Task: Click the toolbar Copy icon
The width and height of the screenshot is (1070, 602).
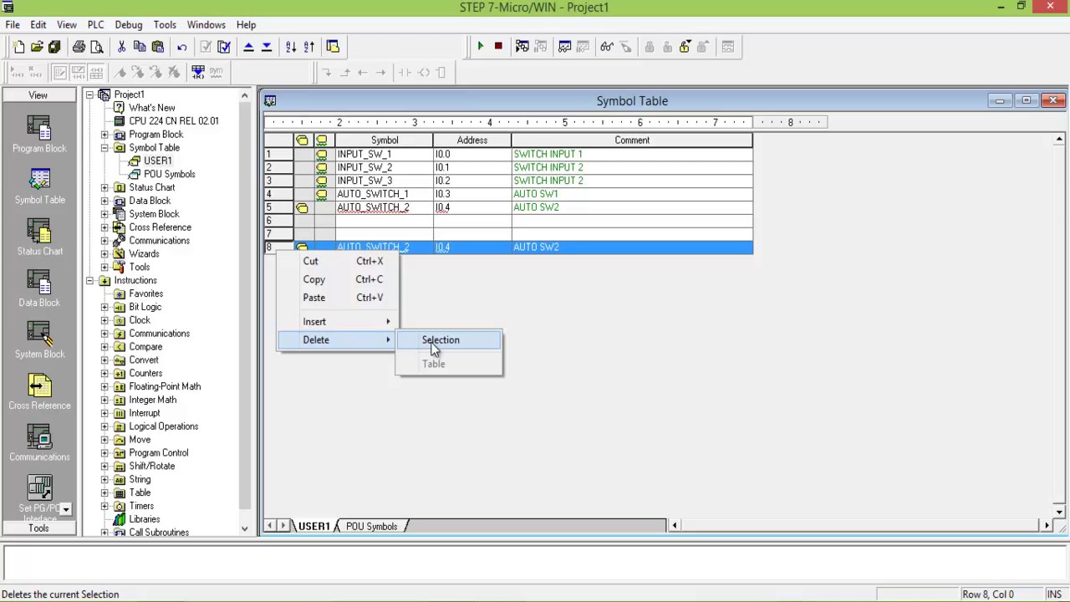Action: click(x=140, y=47)
